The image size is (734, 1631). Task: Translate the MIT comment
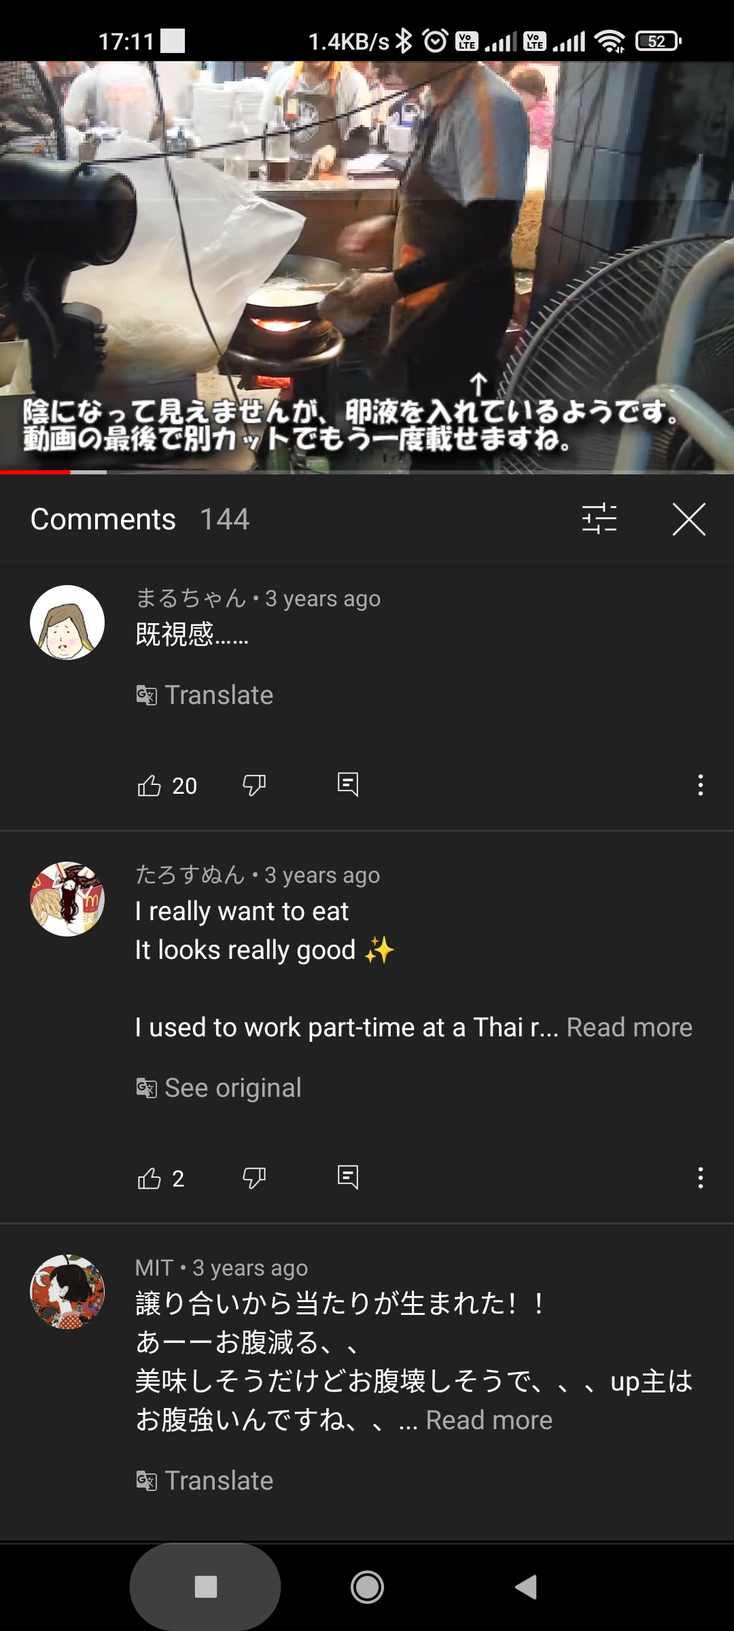pos(205,1481)
